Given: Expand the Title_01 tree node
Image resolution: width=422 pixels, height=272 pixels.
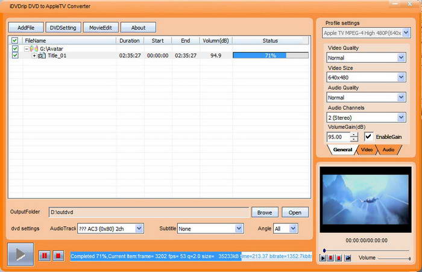Looking at the screenshot, I should coord(34,55).
